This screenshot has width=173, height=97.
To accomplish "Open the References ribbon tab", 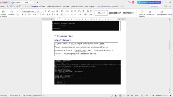I will [x=66, y=6].
